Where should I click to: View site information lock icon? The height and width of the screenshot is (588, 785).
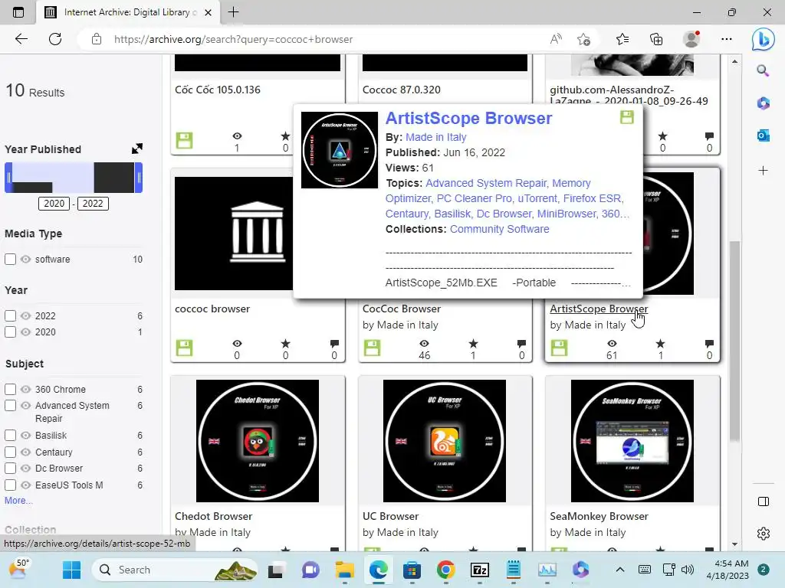click(97, 39)
